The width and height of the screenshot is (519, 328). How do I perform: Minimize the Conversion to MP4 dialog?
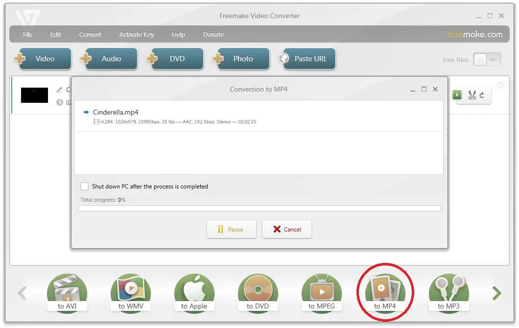(x=413, y=90)
